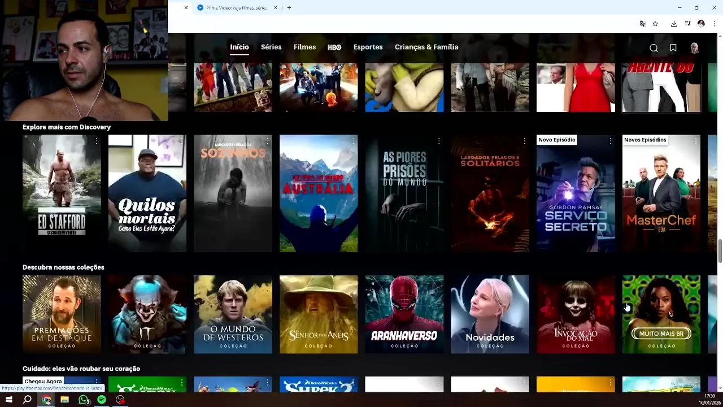Open three-dot options on Largados, Pelados e Solitários tile
Viewport: 723px width, 407px height.
(524, 141)
